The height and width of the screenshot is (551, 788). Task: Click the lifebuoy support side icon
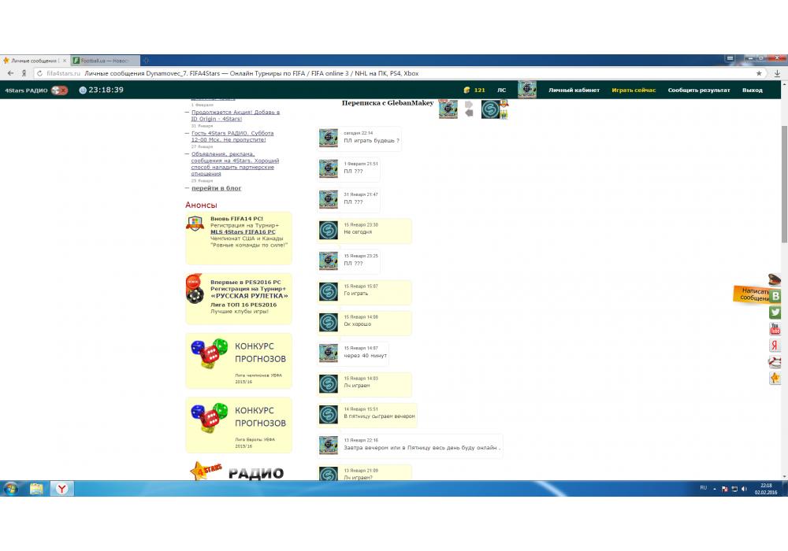click(x=775, y=361)
